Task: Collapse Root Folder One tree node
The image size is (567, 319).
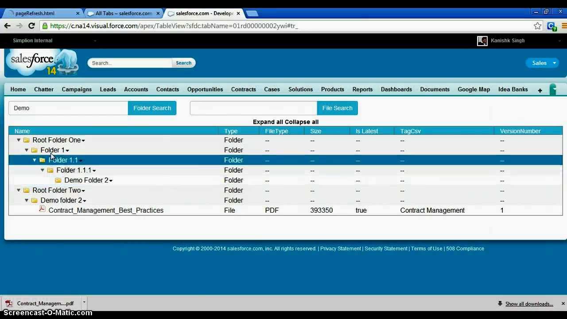Action: 19,140
